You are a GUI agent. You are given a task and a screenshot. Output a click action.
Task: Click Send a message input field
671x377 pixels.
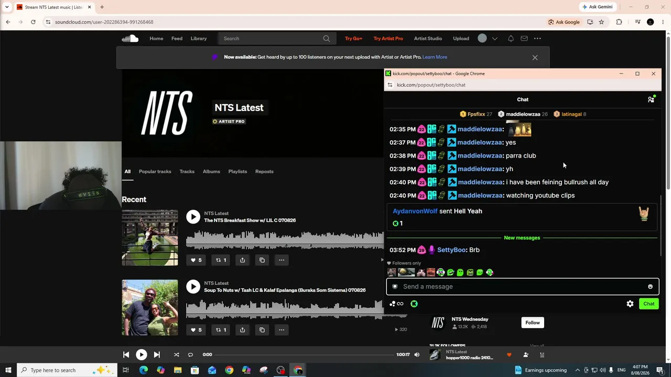(523, 286)
